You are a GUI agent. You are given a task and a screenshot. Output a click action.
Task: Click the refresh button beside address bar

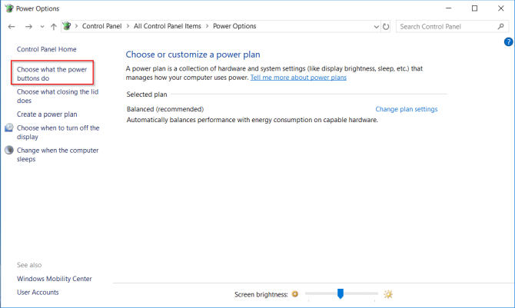pos(386,26)
